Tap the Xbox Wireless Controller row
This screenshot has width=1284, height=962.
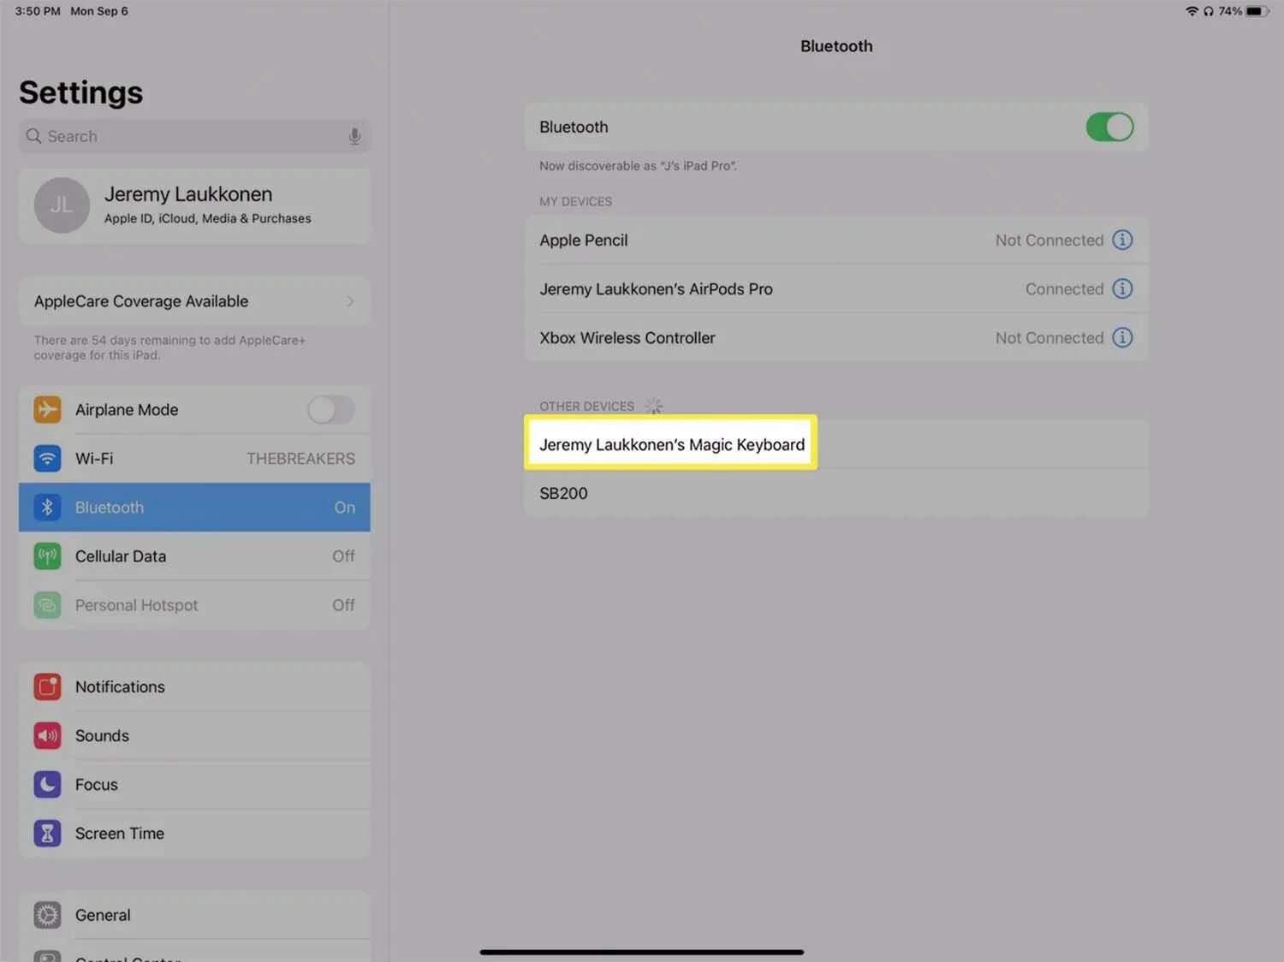[x=836, y=337]
